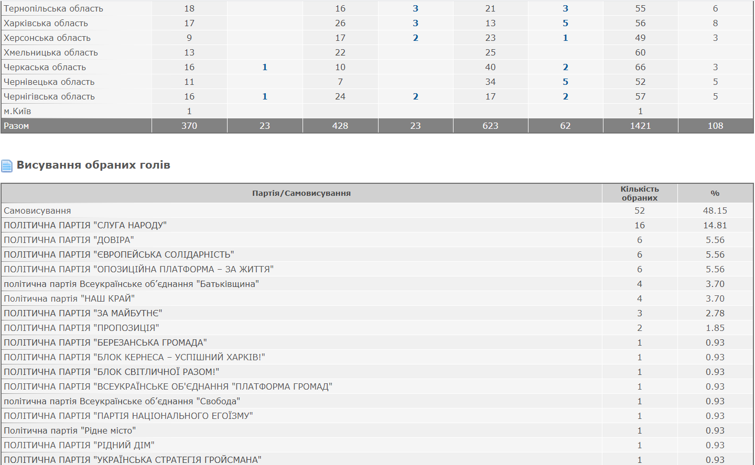Select the м.Київ row label
Screen dimensions: 755x465
point(17,111)
